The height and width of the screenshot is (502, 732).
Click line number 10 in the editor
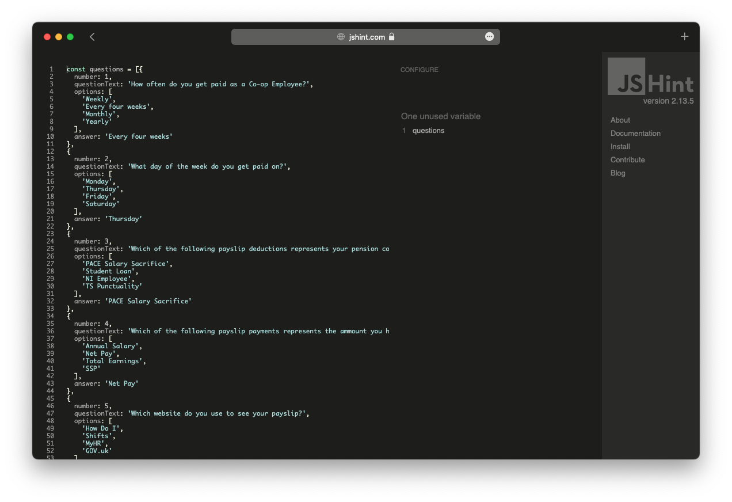tap(50, 136)
